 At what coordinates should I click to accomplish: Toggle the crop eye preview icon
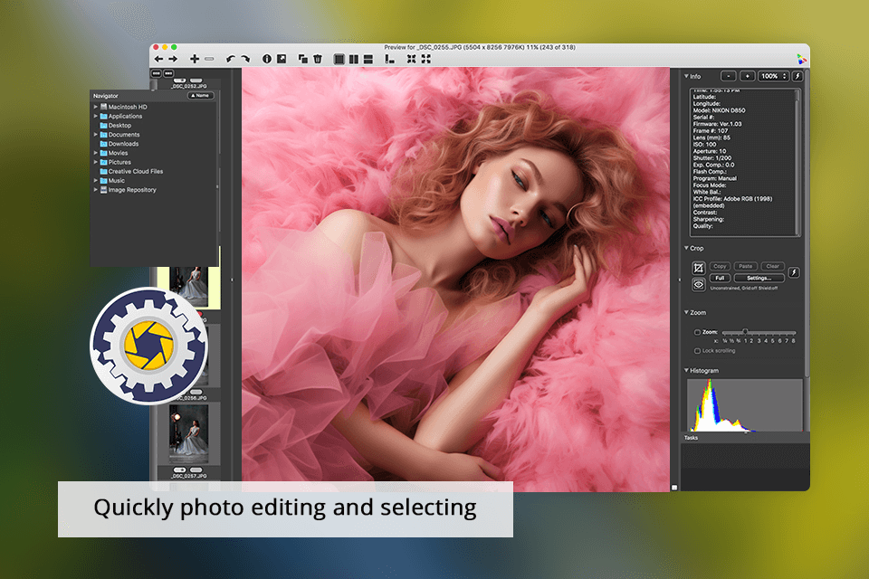(698, 285)
